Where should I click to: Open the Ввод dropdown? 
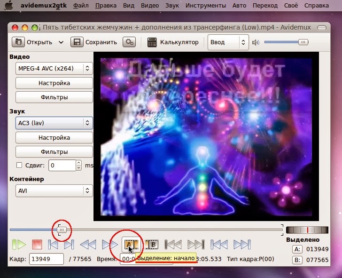click(x=228, y=42)
